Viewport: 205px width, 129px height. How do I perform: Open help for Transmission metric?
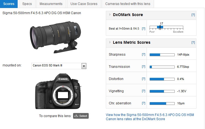(144, 67)
